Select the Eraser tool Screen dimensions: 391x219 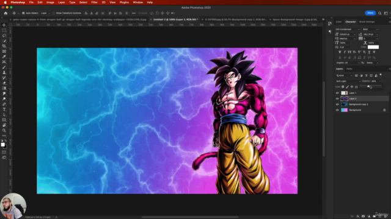(x=4, y=83)
